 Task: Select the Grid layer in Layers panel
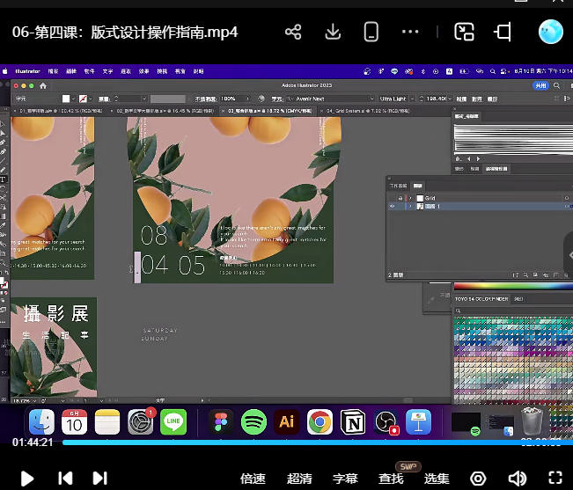coord(431,198)
